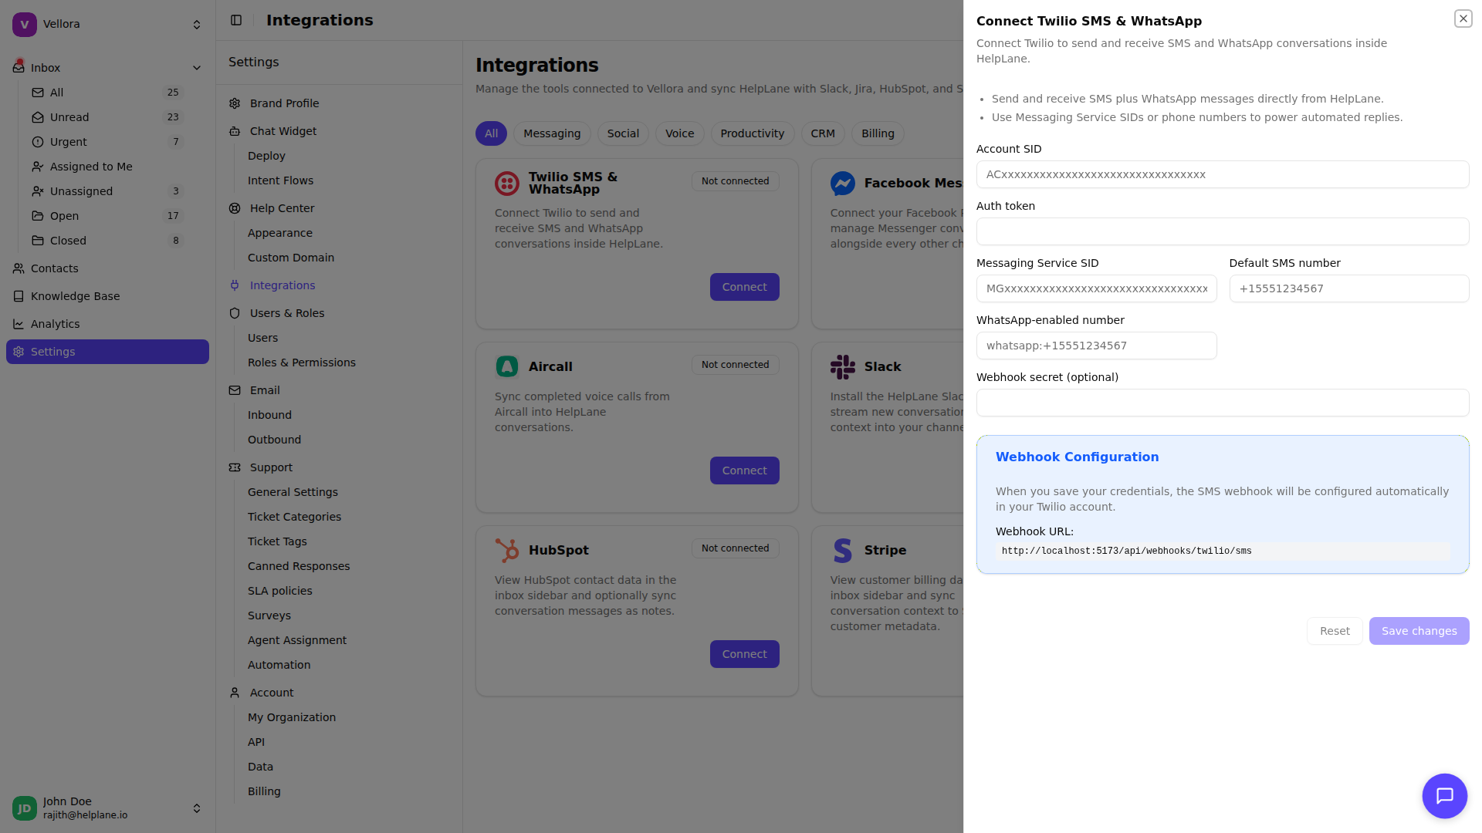Click the Email envelope icon in settings

click(235, 390)
